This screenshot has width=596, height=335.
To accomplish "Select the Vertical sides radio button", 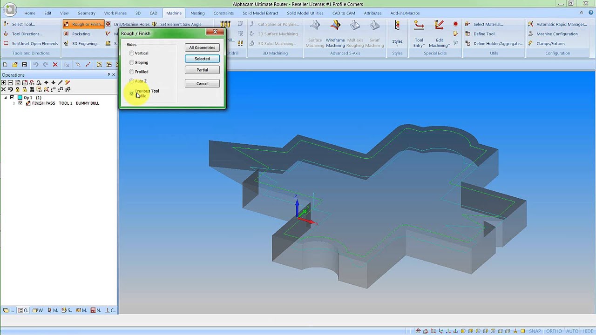I will click(x=132, y=53).
